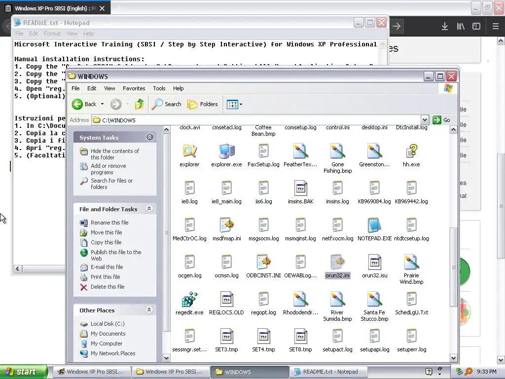Select the SET3.tmp file icon
This screenshot has width=505, height=379.
point(226,336)
